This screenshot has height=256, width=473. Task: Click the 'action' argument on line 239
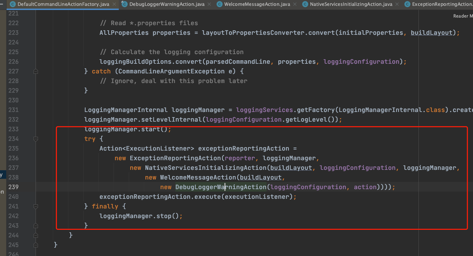365,187
